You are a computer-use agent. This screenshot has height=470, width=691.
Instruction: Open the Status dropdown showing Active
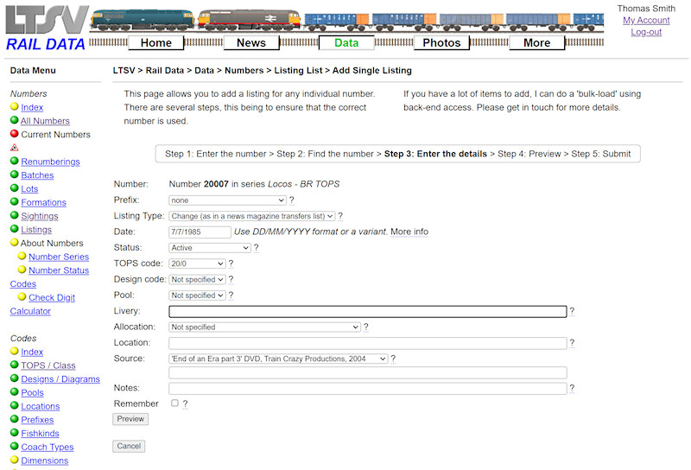[210, 248]
